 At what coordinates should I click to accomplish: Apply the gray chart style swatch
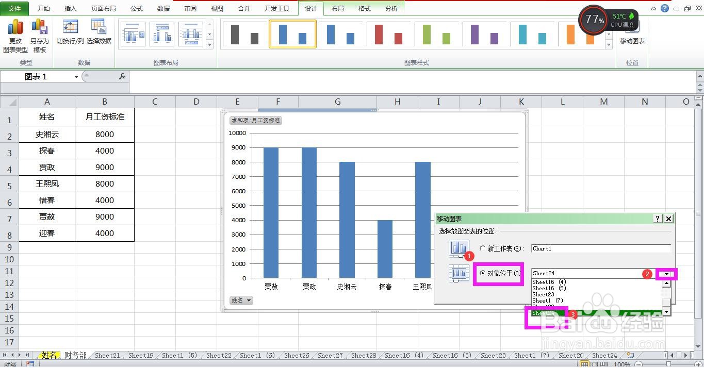pos(244,35)
